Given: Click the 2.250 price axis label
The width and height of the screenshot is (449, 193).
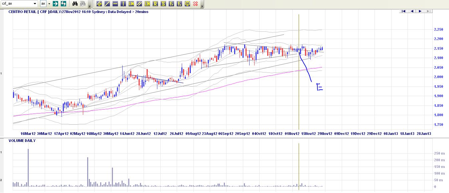Looking at the screenshot, I should [438, 30].
